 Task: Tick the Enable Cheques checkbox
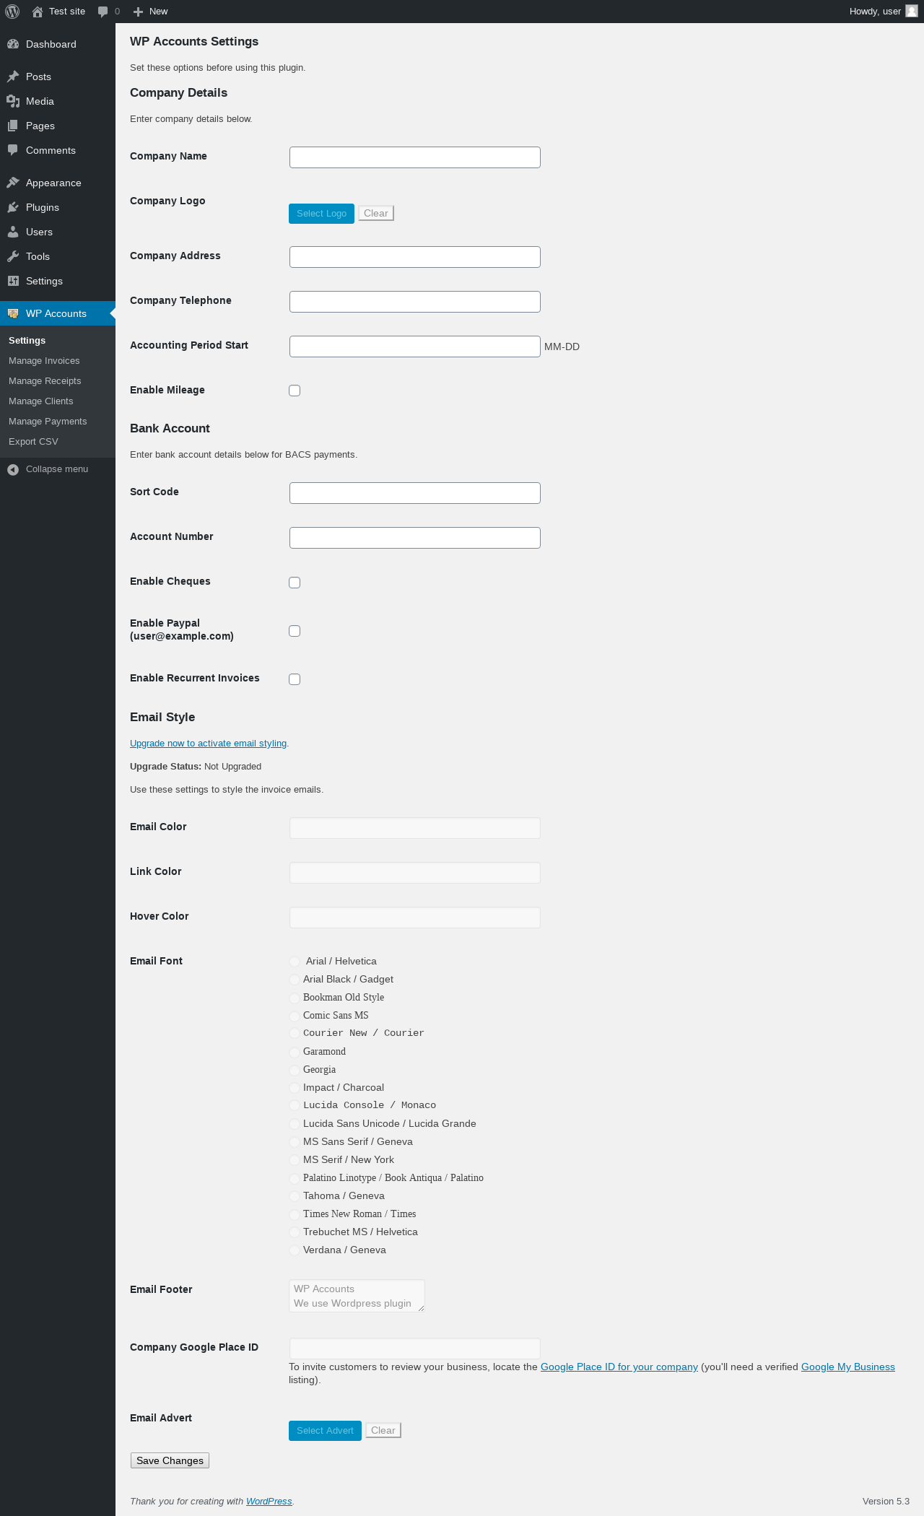(x=295, y=583)
